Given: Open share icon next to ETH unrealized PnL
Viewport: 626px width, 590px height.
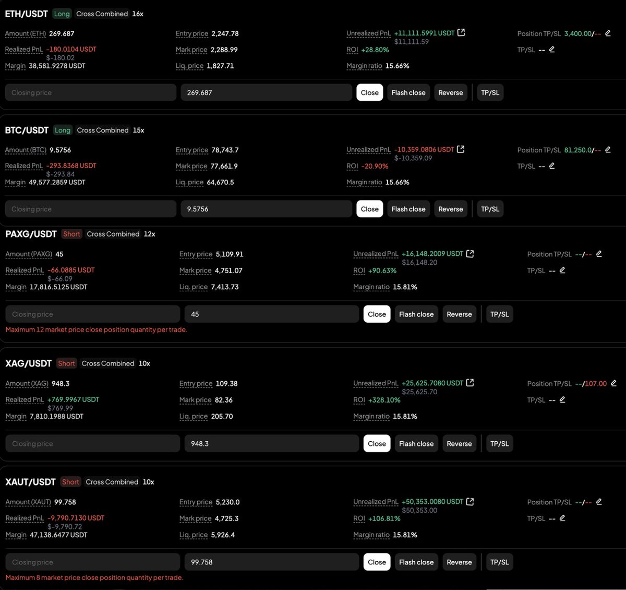Looking at the screenshot, I should coord(461,33).
